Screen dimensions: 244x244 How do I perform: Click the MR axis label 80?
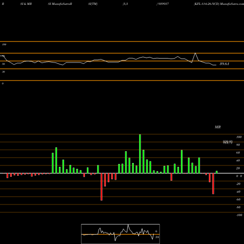(238, 145)
